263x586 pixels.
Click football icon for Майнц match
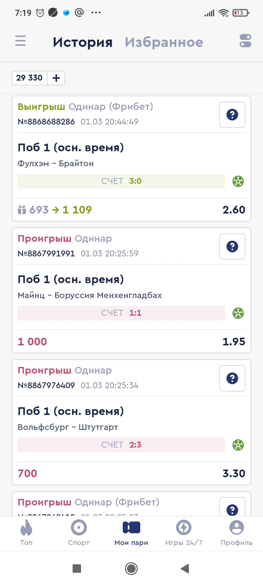click(238, 313)
